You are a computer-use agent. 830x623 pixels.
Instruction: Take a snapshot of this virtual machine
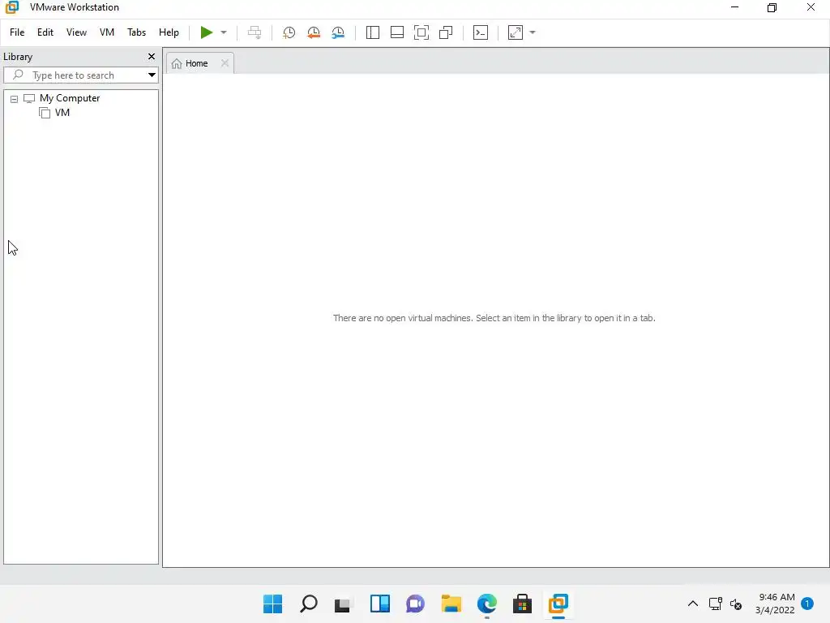click(x=289, y=32)
